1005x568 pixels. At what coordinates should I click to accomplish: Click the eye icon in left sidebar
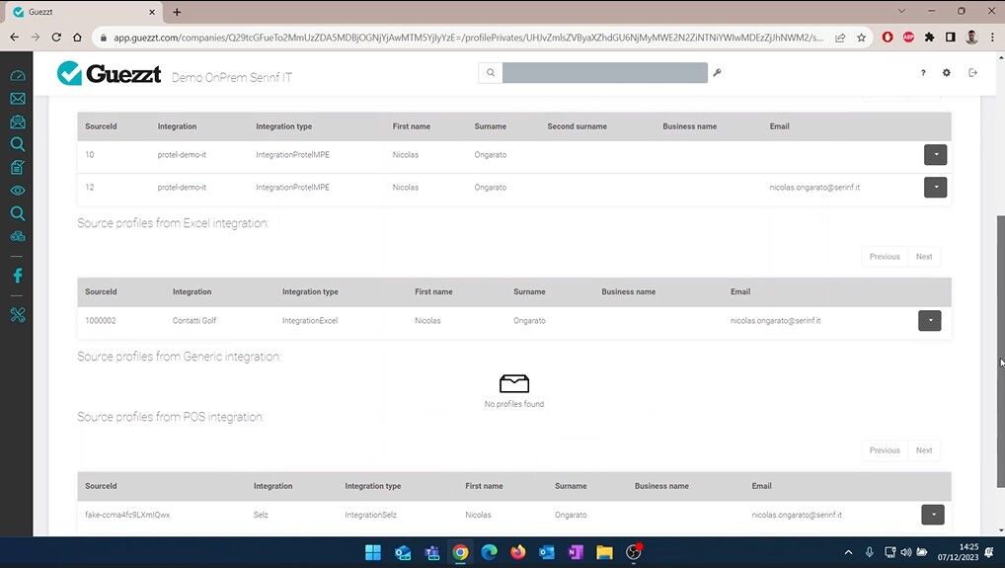pyautogui.click(x=17, y=191)
